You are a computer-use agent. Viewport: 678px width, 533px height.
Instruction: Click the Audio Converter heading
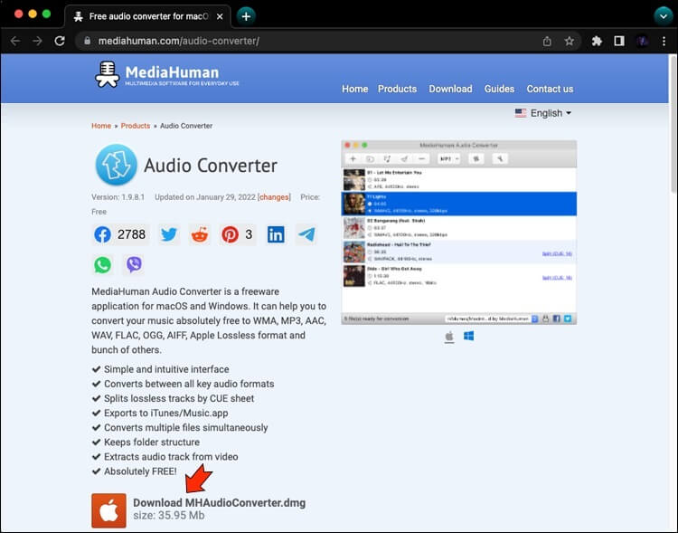pos(211,166)
